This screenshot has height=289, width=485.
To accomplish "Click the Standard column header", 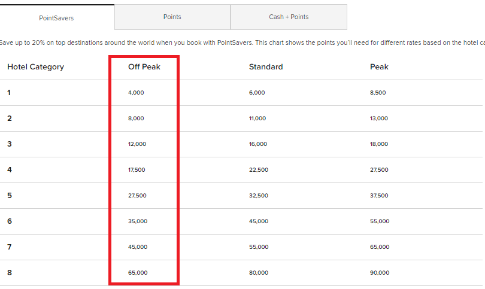I will (266, 67).
